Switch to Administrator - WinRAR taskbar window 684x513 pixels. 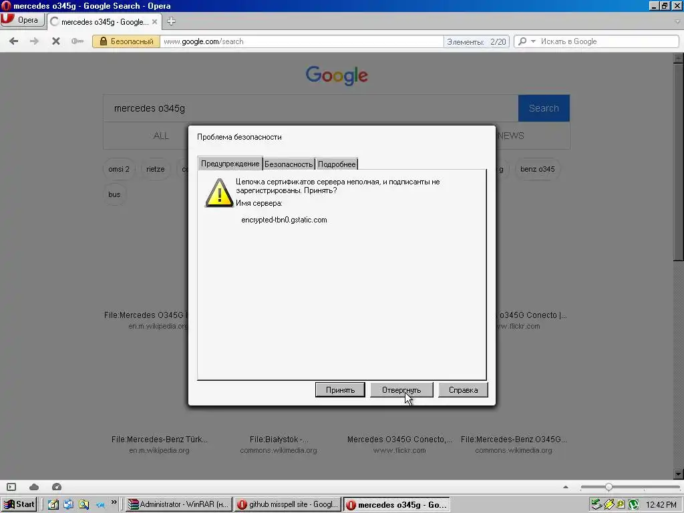click(178, 505)
